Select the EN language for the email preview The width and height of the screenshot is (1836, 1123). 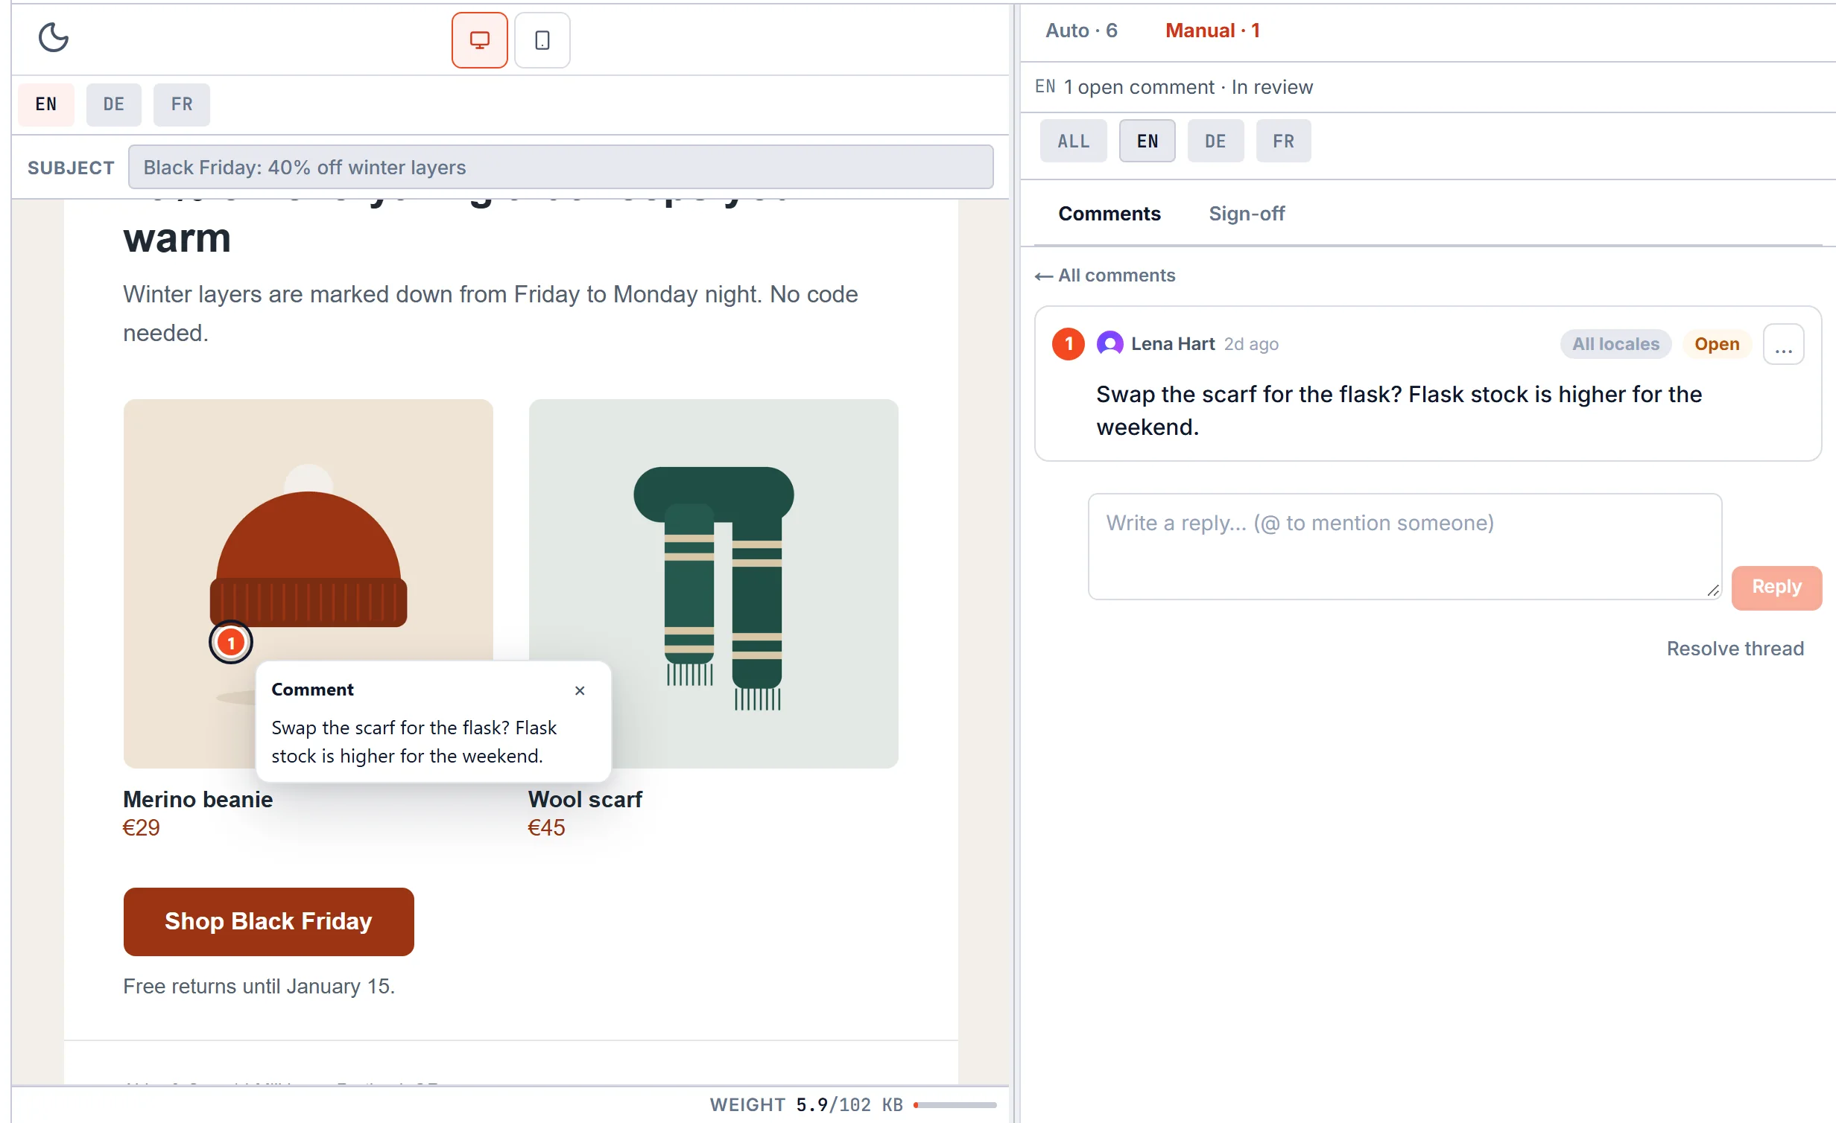pyautogui.click(x=46, y=104)
